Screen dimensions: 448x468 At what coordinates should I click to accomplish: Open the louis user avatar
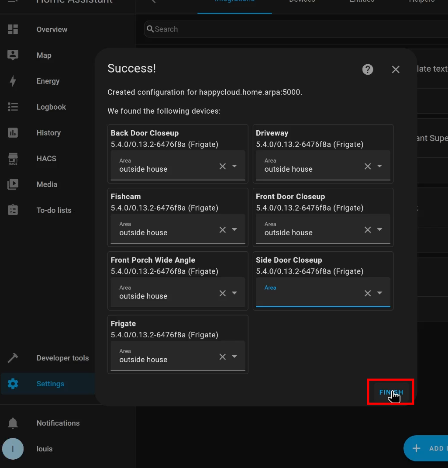pyautogui.click(x=13, y=449)
